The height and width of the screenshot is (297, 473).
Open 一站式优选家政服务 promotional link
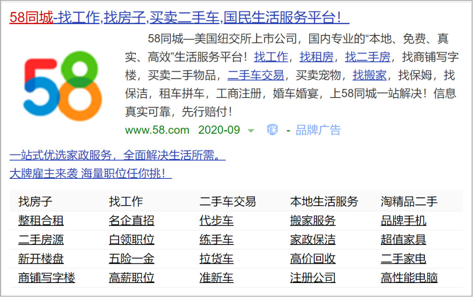[118, 155]
